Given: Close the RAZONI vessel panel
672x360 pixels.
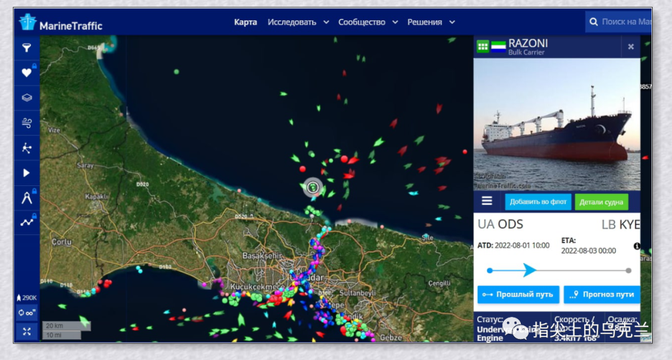Looking at the screenshot, I should tap(631, 47).
